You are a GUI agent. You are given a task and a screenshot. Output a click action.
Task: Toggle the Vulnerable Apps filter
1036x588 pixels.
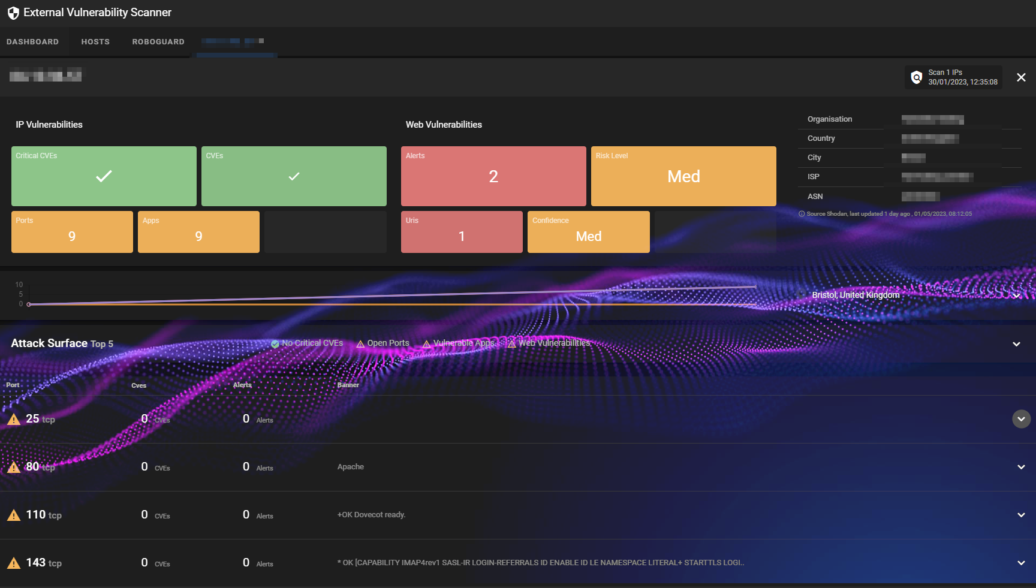[x=458, y=343]
